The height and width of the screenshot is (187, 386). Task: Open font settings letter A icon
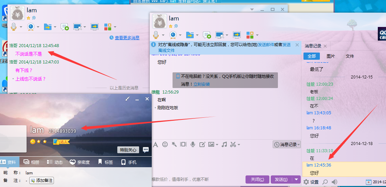point(155,144)
